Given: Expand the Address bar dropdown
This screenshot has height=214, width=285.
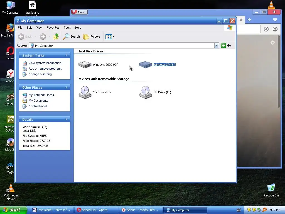Looking at the screenshot, I should click(217, 45).
